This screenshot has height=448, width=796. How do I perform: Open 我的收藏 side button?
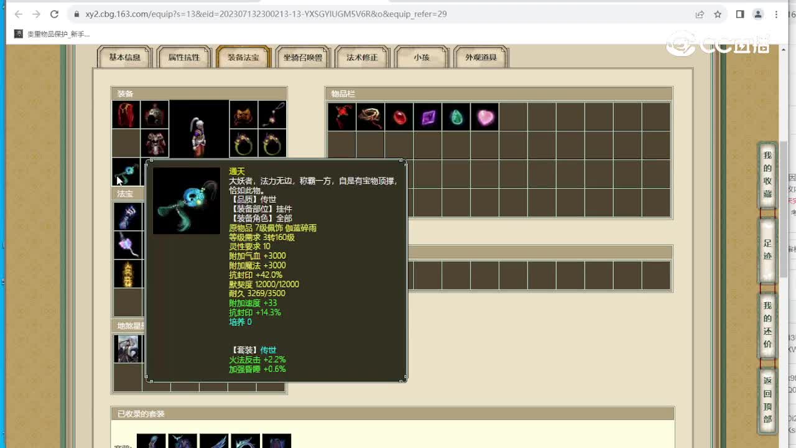tap(767, 175)
